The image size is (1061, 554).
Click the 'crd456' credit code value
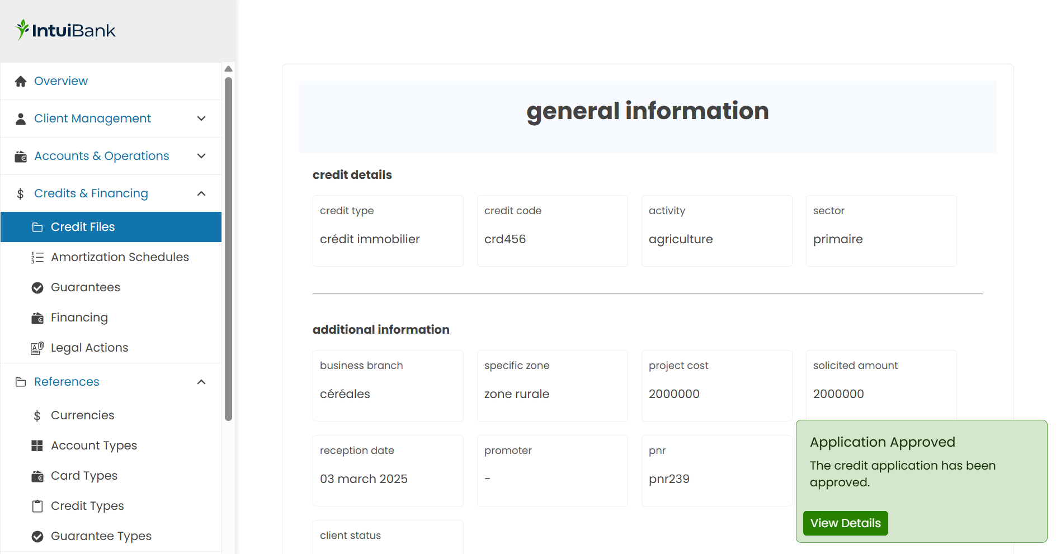[x=505, y=239]
